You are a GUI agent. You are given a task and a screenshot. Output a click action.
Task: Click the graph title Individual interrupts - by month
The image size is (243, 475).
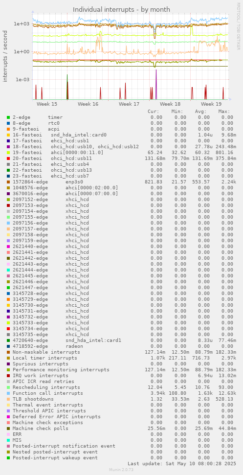[x=121, y=10]
